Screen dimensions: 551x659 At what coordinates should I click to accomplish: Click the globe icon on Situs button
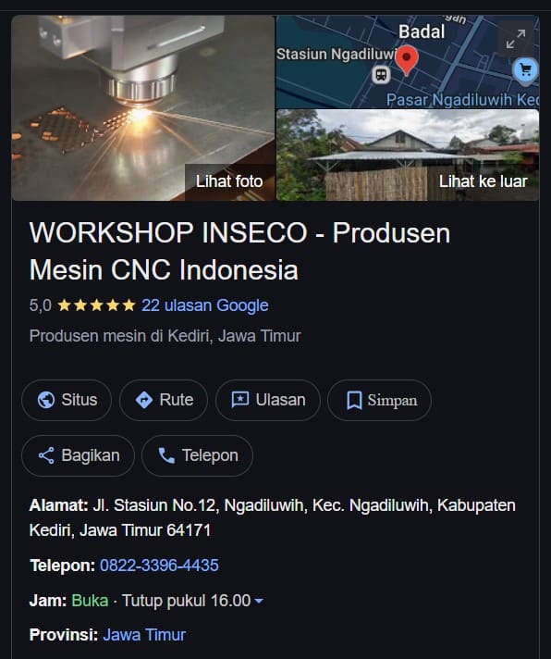pyautogui.click(x=45, y=400)
